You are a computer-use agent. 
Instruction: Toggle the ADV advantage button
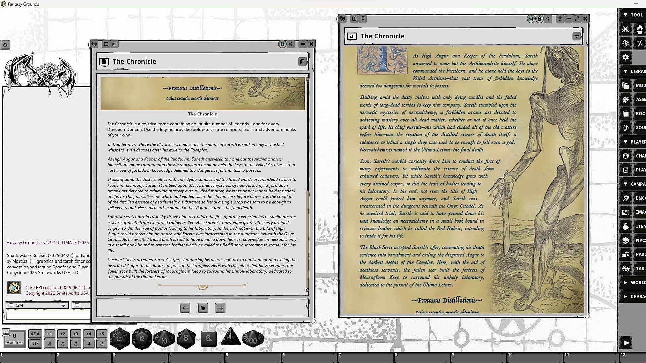click(35, 334)
